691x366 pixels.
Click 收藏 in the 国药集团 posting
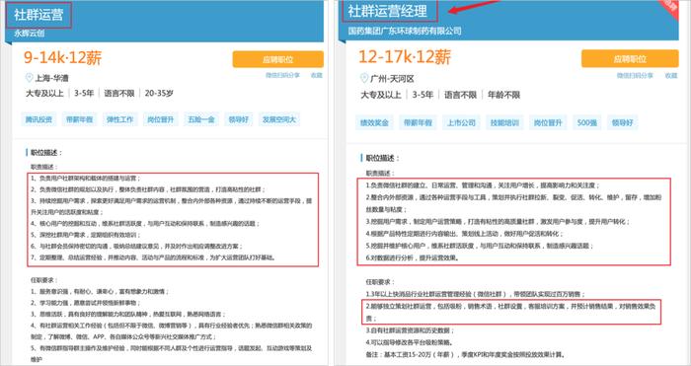click(x=671, y=76)
